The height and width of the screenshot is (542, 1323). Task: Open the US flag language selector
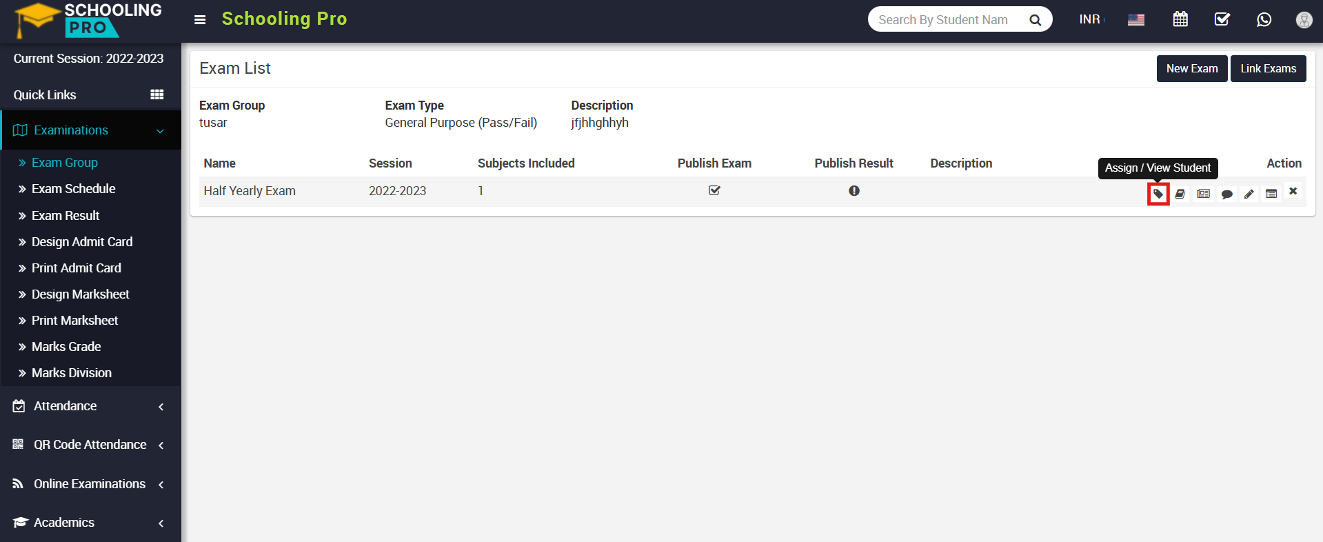pyautogui.click(x=1136, y=19)
